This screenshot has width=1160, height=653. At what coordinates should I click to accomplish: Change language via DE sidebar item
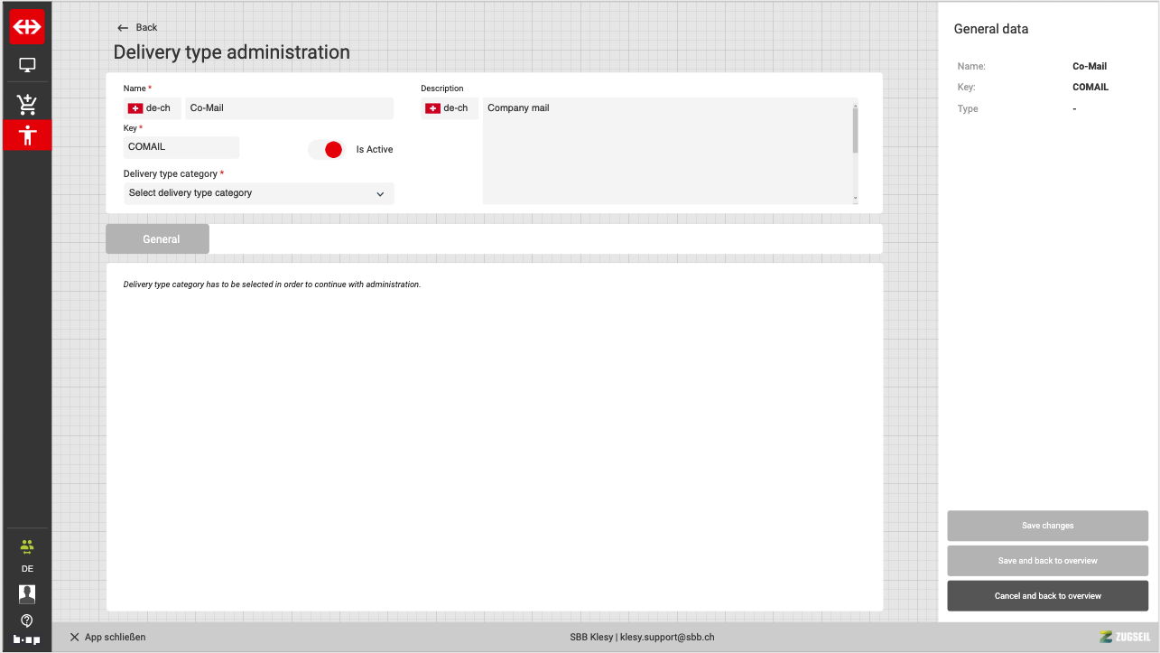(x=27, y=569)
